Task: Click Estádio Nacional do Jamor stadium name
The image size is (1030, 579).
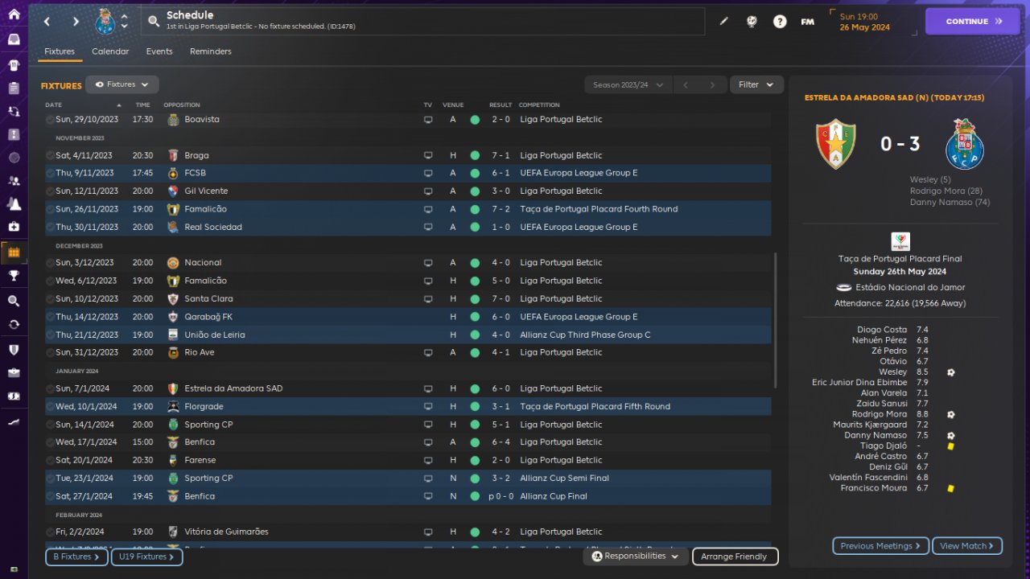Action: coord(910,288)
